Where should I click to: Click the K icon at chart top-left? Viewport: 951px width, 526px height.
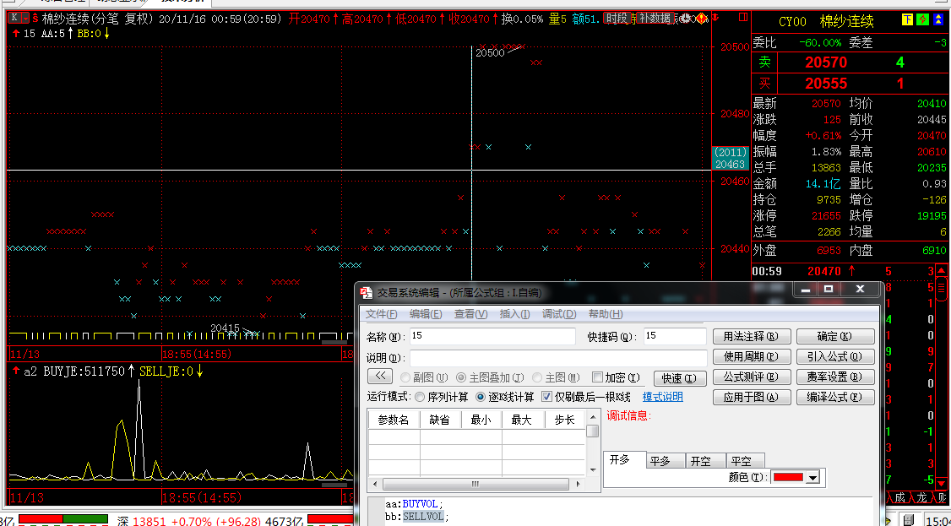[x=14, y=18]
